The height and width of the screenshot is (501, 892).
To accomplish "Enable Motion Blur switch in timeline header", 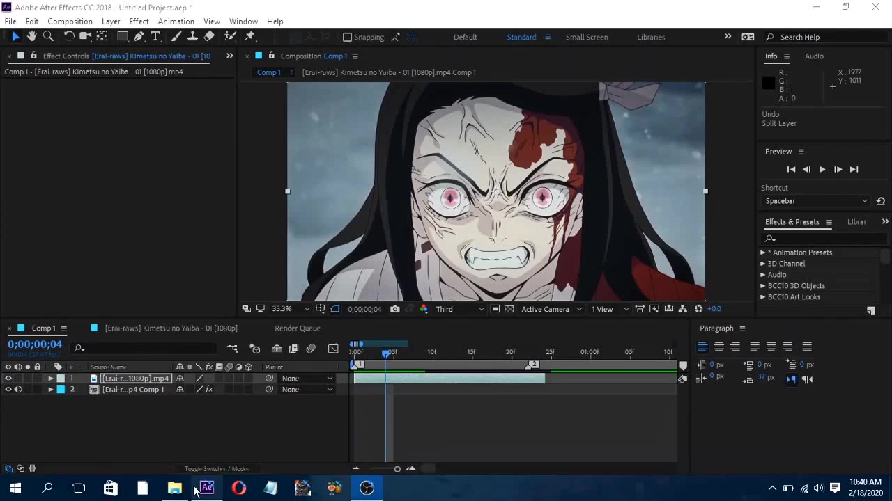I will point(311,348).
